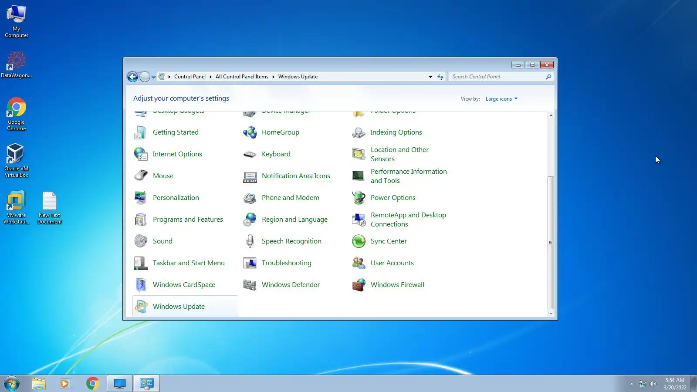Open Windows Firewall icon
Image resolution: width=697 pixels, height=392 pixels.
(x=359, y=285)
